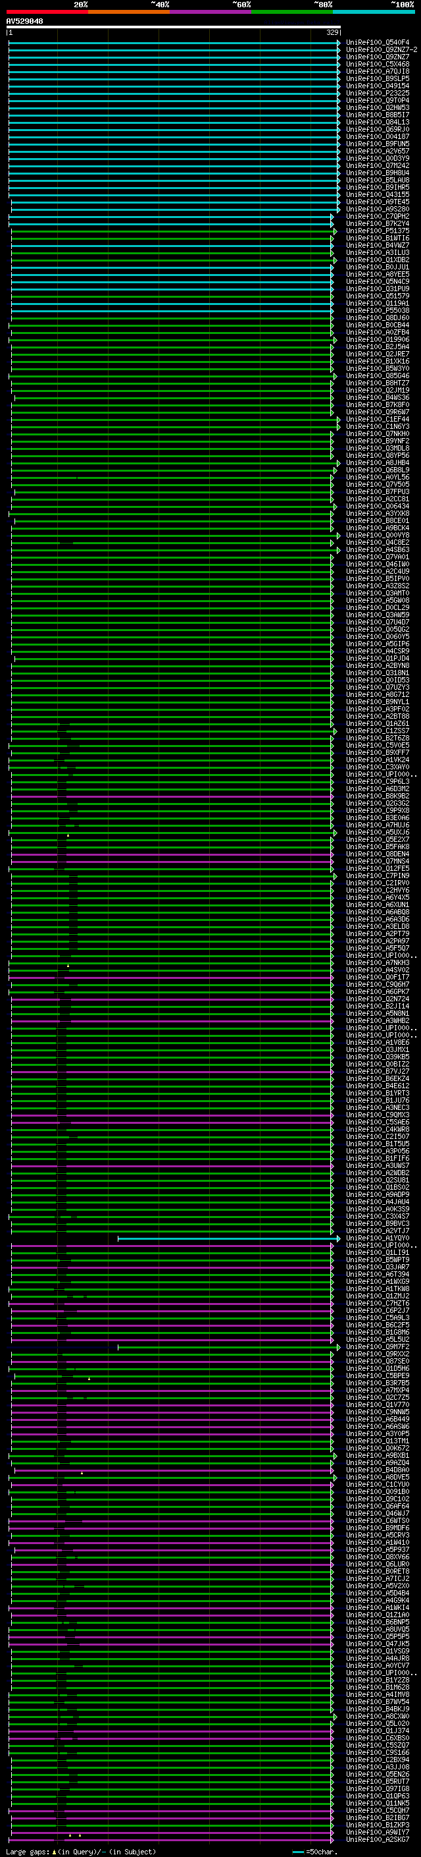This screenshot has width=421, height=1857.
Task: Select label UniRef100_B9FUN5
Action: (377, 144)
